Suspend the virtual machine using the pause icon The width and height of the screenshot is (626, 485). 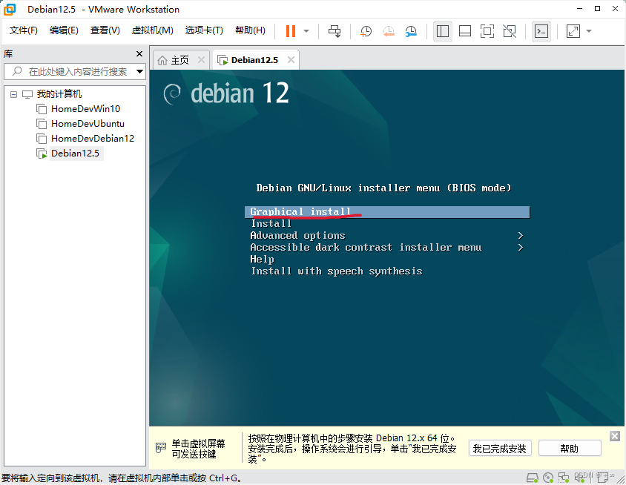tap(289, 31)
